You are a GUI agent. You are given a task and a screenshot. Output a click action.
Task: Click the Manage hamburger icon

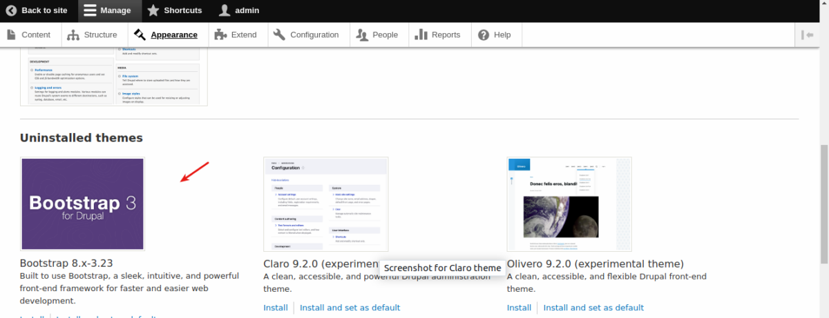tap(89, 10)
